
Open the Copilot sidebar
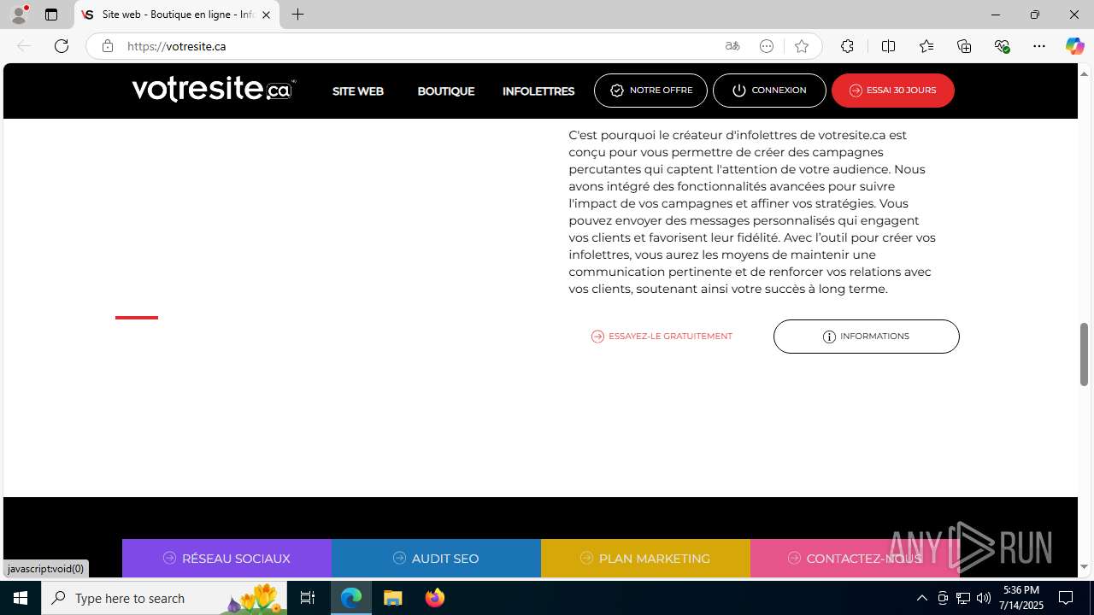tap(1074, 46)
